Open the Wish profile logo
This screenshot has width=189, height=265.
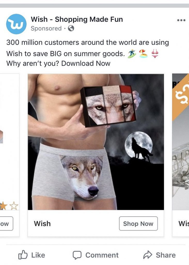[x=16, y=24]
